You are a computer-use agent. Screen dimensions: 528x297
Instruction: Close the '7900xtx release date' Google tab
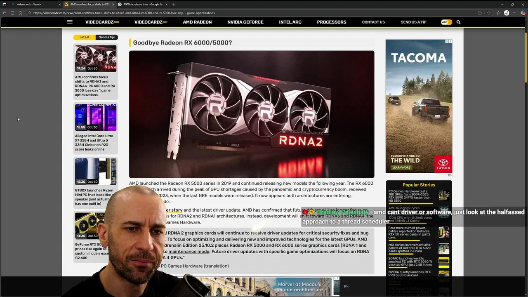(x=166, y=4)
